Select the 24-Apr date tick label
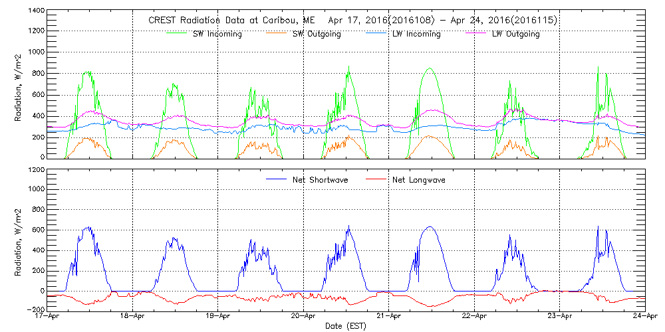The height and width of the screenshot is (332, 665). pos(644,317)
